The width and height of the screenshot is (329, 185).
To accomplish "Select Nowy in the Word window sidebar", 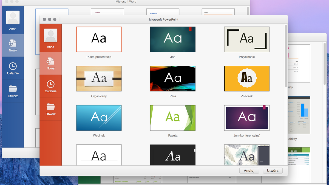I will point(13,45).
